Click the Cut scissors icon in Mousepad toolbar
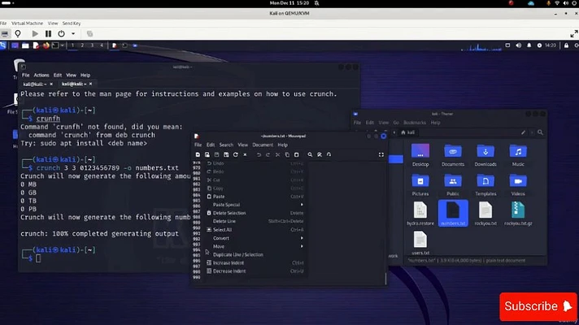Image resolution: width=579 pixels, height=325 pixels. pyautogui.click(x=277, y=154)
